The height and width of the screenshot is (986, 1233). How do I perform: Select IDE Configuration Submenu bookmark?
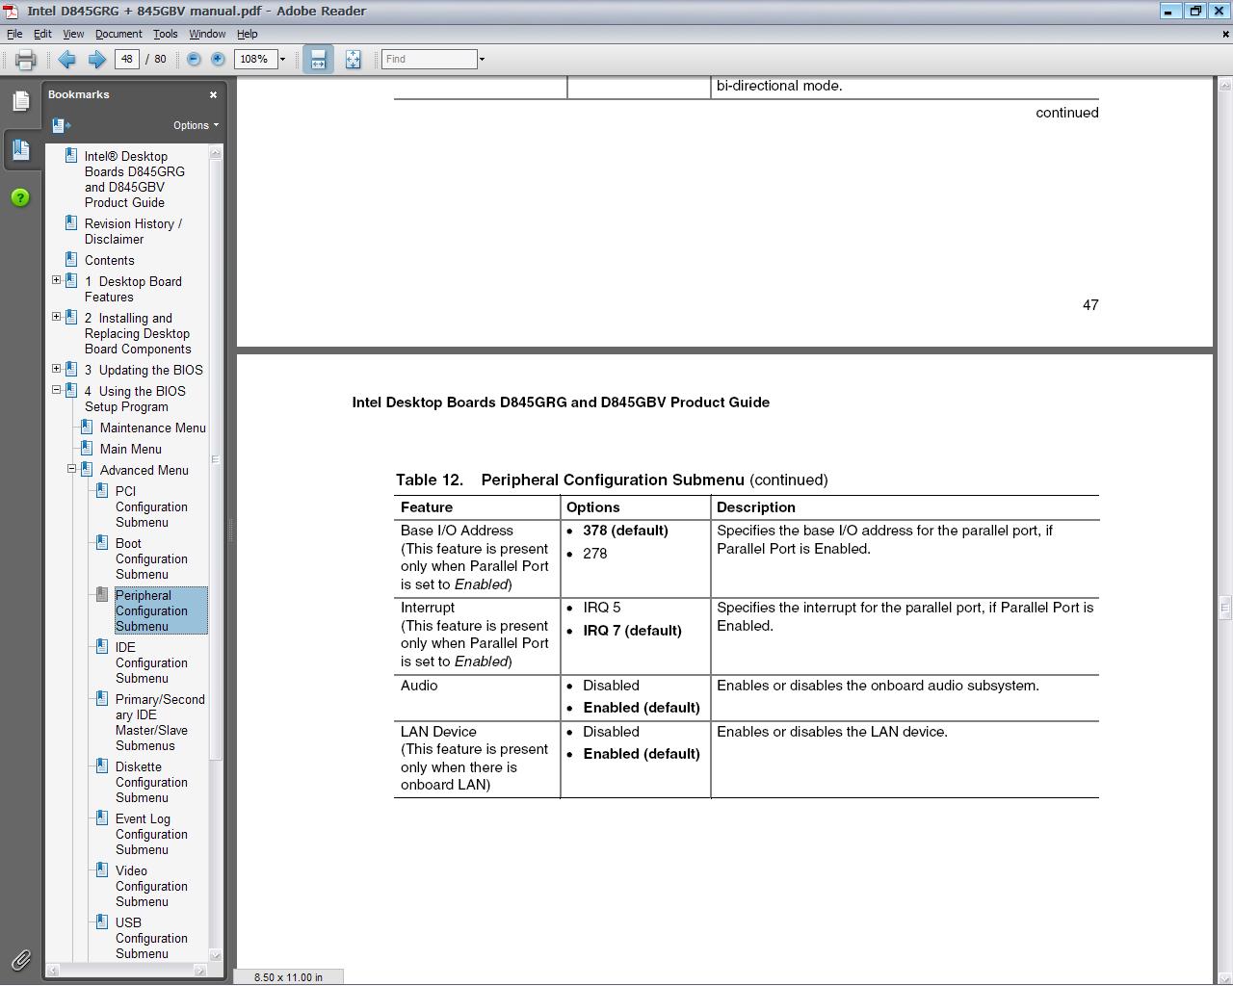coord(151,662)
